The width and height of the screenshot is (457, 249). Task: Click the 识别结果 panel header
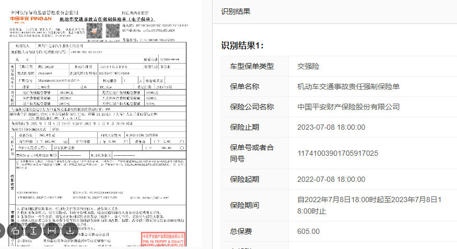point(236,11)
